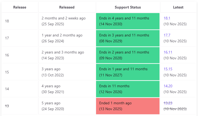198x116 pixels.
Task: Click the struck-through 13.23 link
Action: [168, 103]
